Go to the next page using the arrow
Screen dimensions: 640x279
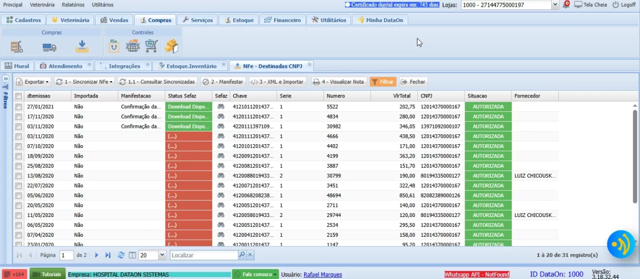[x=96, y=255]
